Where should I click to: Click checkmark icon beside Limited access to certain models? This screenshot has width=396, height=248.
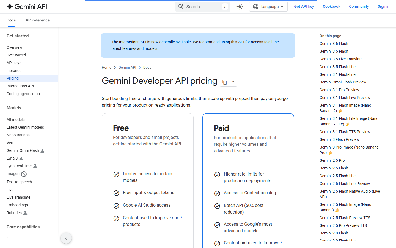pos(116,174)
